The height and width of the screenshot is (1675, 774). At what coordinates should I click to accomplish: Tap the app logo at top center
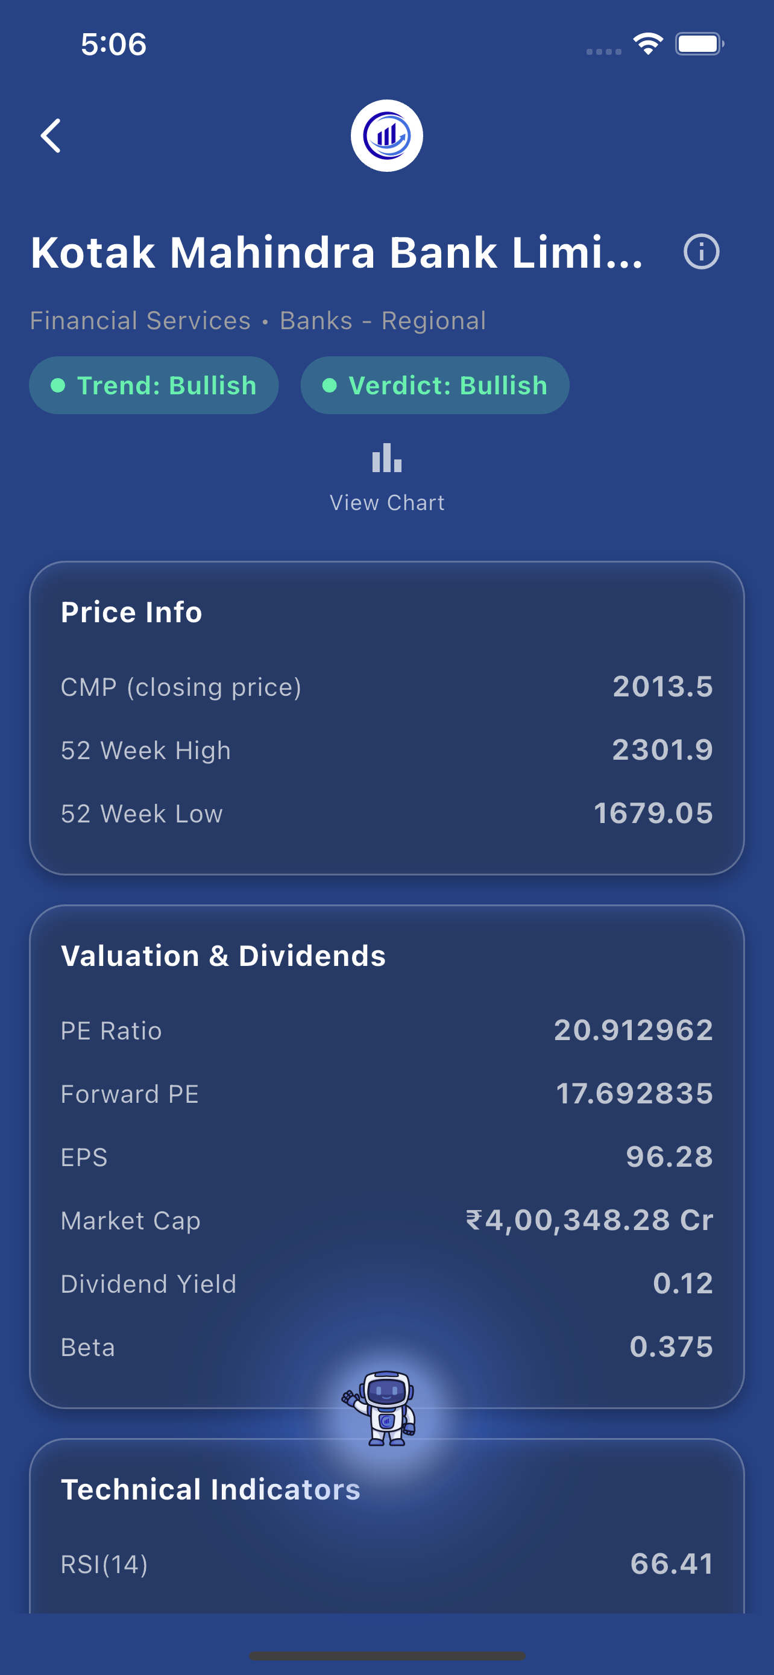coord(386,136)
